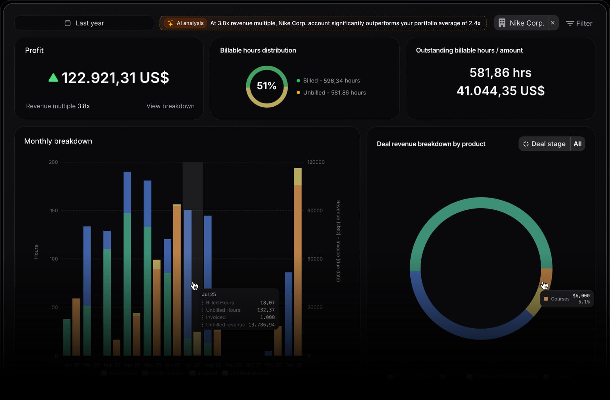This screenshot has width=610, height=400.
Task: Click the blue Dec 25 hours bar
Action: (289, 314)
